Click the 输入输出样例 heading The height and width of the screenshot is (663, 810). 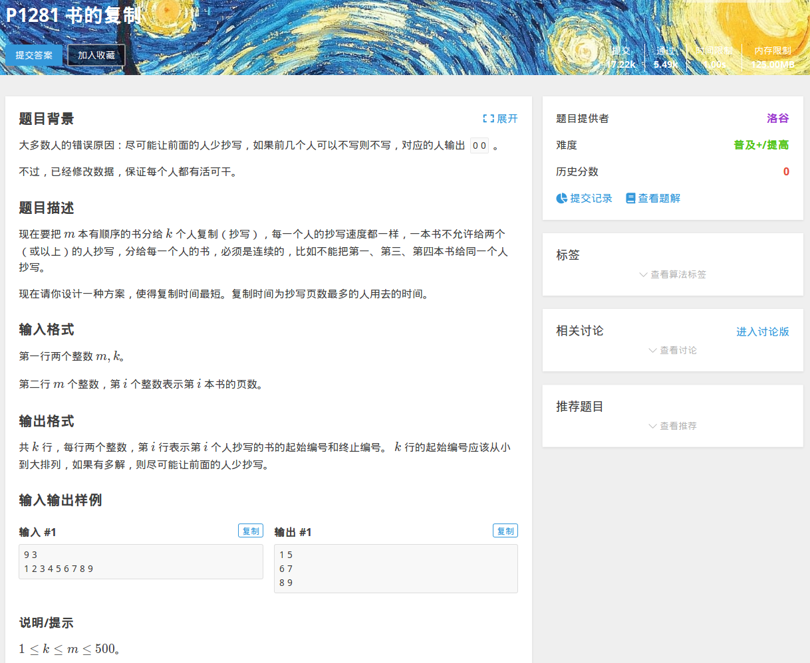(x=61, y=500)
